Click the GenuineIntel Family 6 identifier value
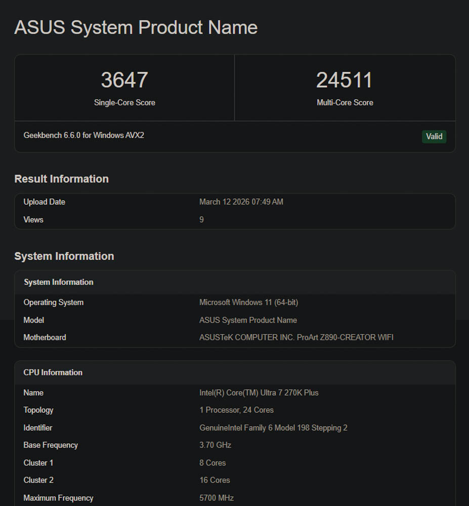469x506 pixels. click(273, 428)
